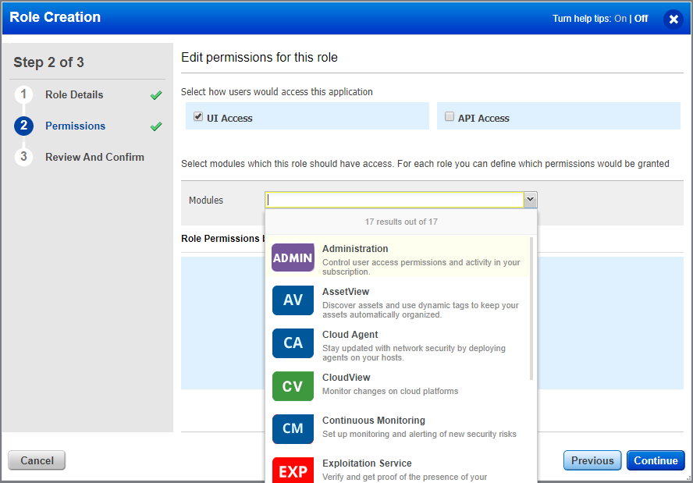Click the step 1 Role Details circle
This screenshot has height=483, width=693.
tap(24, 94)
